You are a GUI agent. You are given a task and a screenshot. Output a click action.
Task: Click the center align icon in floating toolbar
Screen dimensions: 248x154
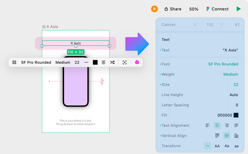coord(103,62)
